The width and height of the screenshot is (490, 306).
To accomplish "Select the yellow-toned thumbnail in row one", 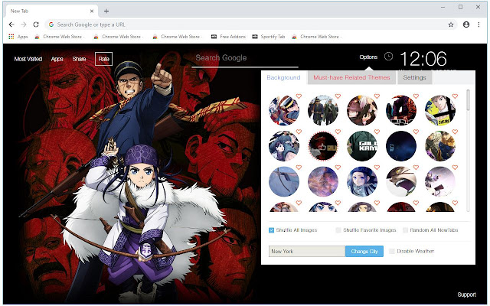I will click(440, 110).
